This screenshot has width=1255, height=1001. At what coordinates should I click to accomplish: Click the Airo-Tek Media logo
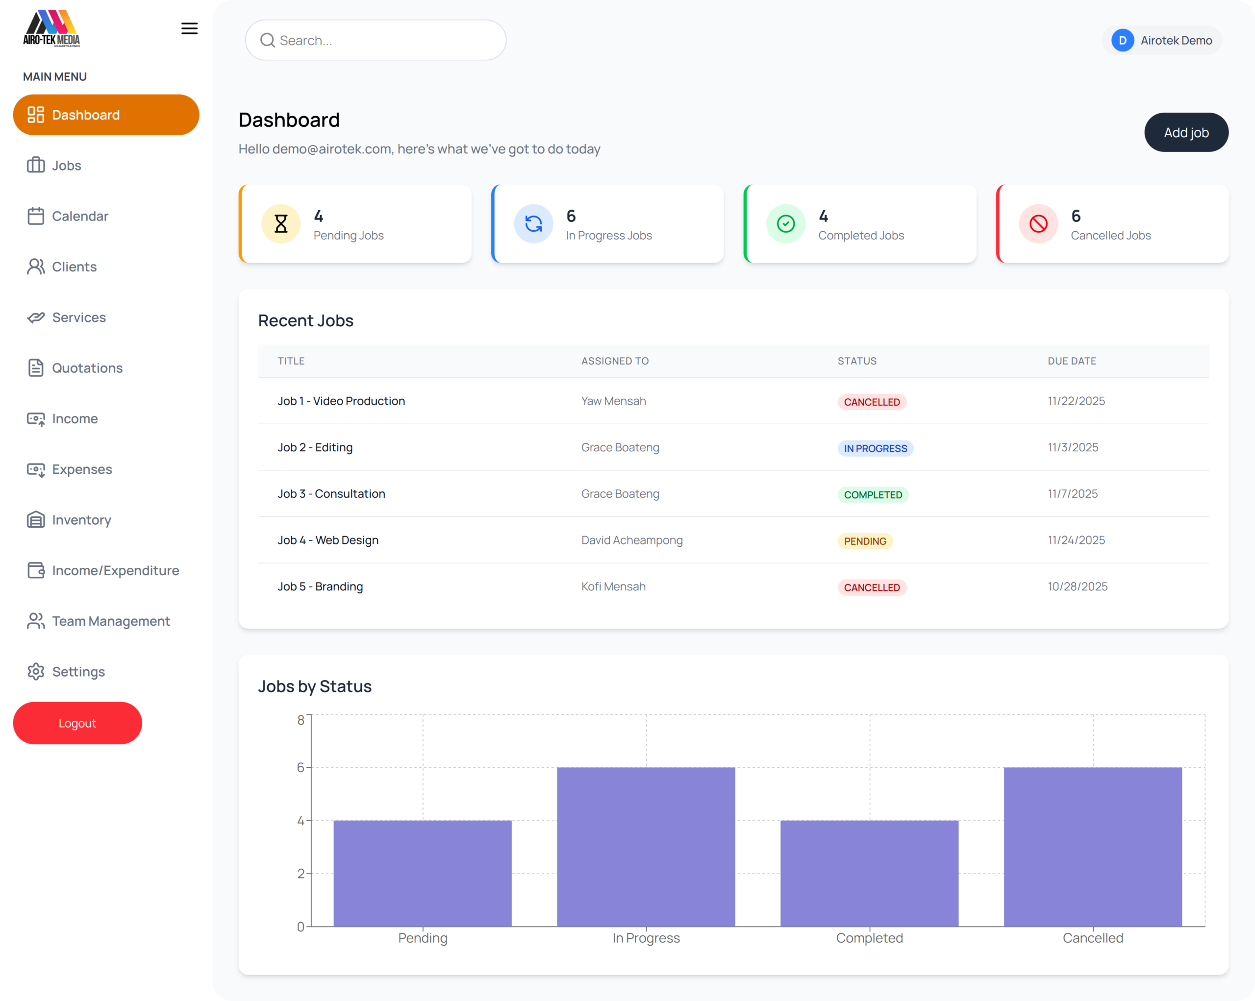click(52, 28)
